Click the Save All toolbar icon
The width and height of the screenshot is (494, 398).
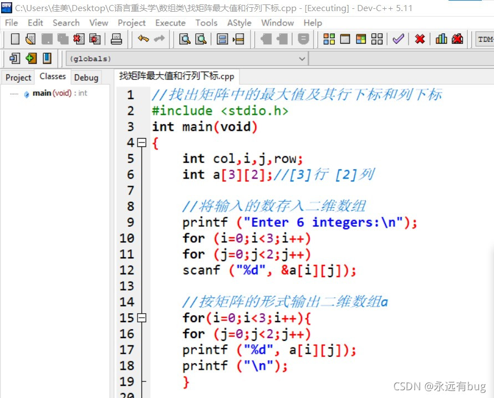point(63,39)
